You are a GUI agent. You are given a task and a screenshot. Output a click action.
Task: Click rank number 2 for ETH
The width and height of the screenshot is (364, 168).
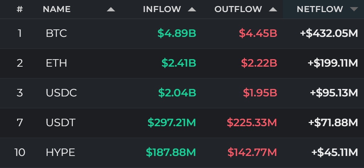(20, 63)
